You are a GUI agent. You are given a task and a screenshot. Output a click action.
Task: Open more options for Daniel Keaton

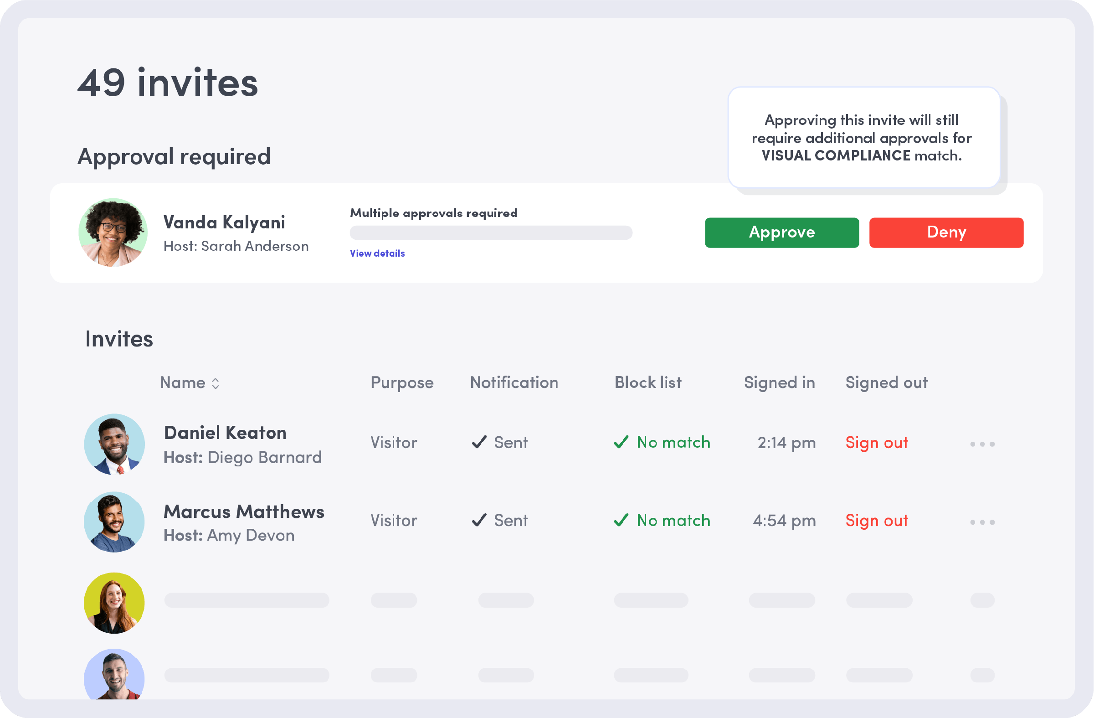(982, 444)
